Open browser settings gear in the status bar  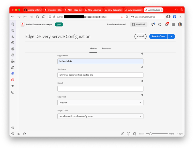(x=13, y=134)
